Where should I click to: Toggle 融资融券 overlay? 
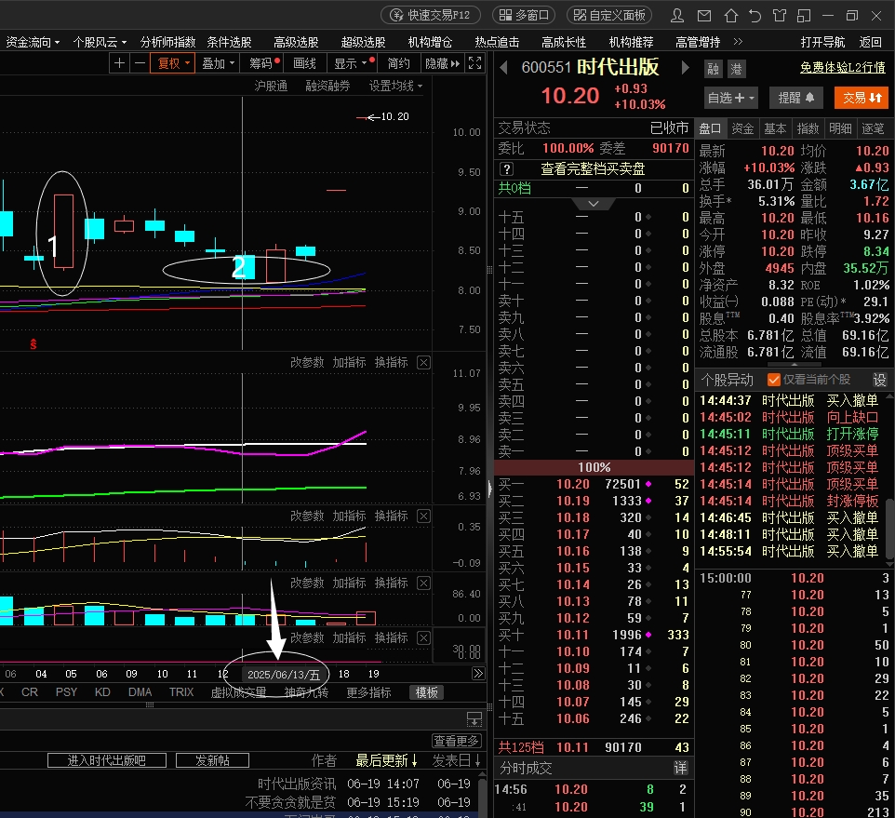point(327,86)
